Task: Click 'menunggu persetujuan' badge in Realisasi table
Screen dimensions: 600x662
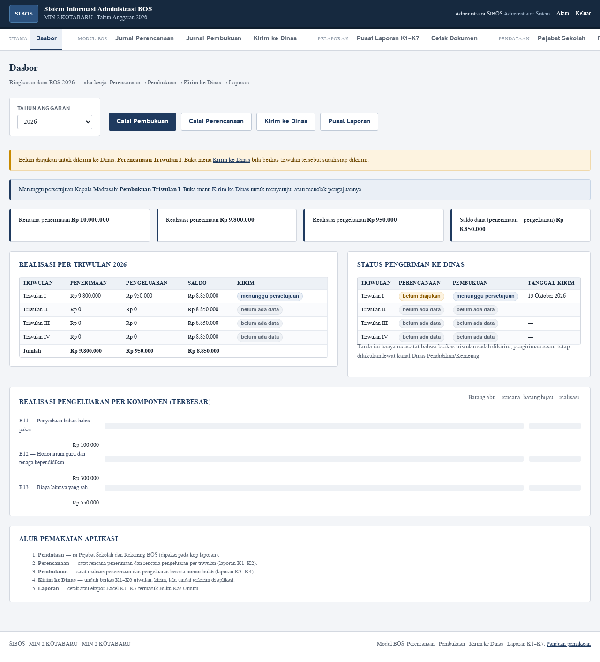Action: click(x=270, y=296)
